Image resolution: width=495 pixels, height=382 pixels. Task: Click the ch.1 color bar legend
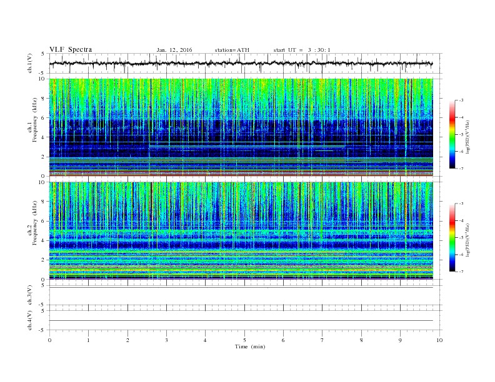(x=452, y=134)
